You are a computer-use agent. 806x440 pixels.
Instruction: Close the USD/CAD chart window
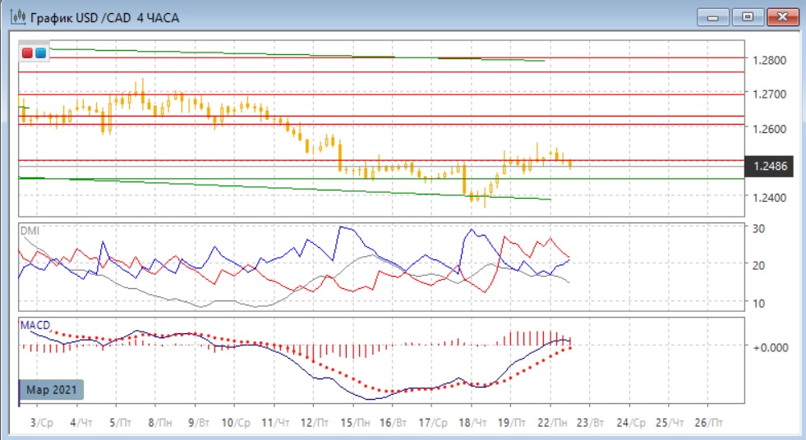[781, 16]
